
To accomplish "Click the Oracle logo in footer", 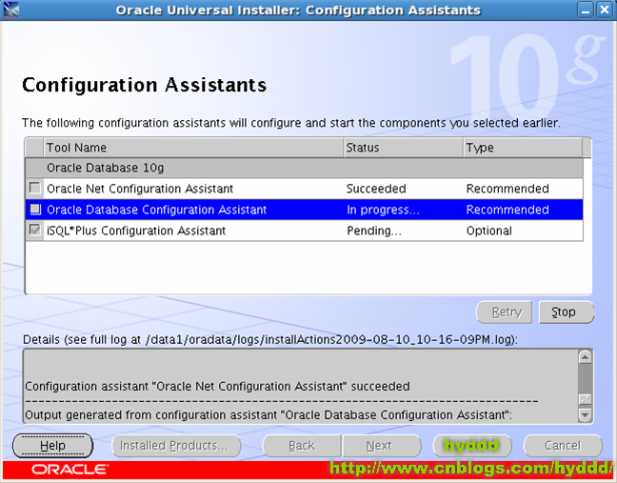I will pyautogui.click(x=70, y=470).
